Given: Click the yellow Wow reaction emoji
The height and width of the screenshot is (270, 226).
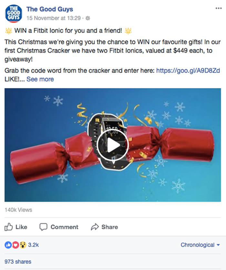Looking at the screenshot, I should pos(23,245).
